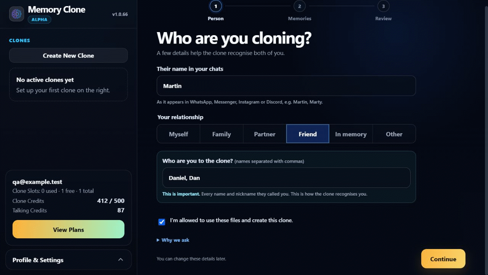Expand the Why we ask disclosure

(173, 240)
